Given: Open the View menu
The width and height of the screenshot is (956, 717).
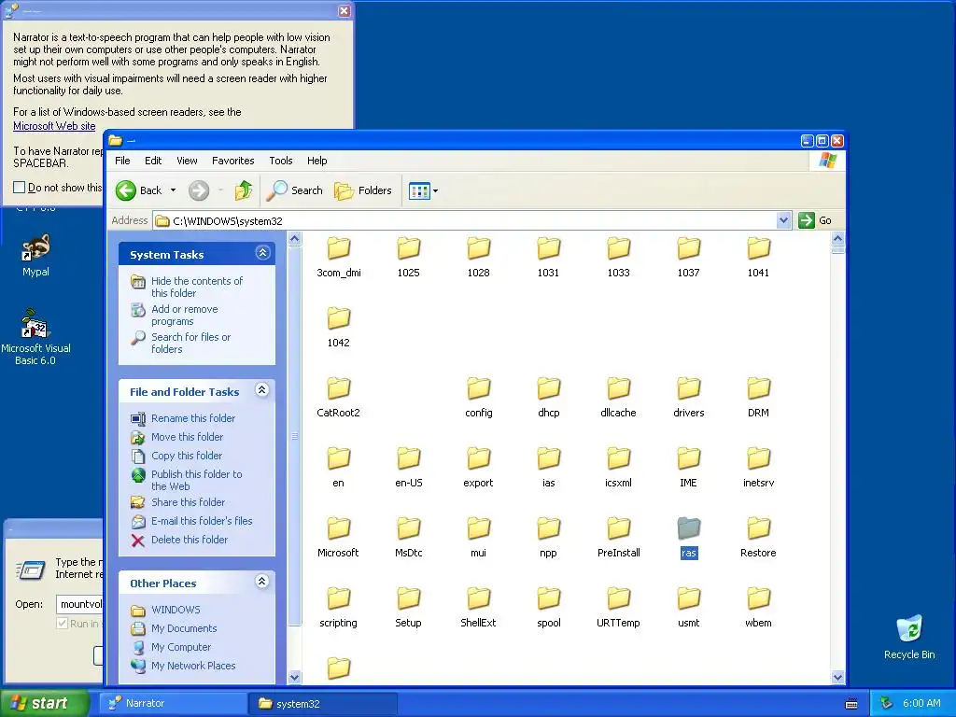Looking at the screenshot, I should [x=187, y=161].
